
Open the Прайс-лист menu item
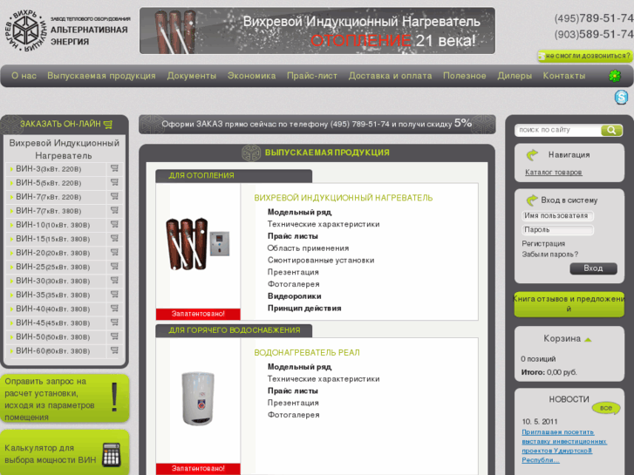pos(311,76)
